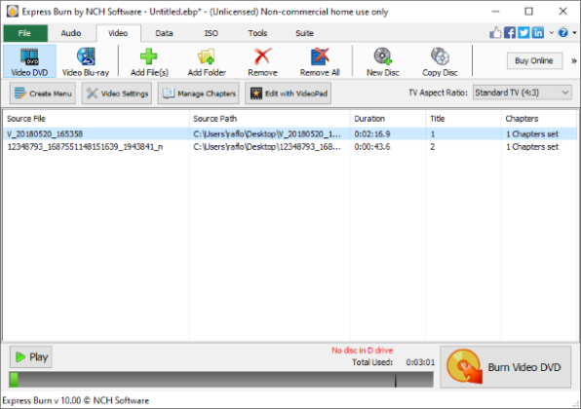Viewport: 581px width, 409px height.
Task: Click the duration 0:02:16.9 cell
Action: [x=372, y=133]
